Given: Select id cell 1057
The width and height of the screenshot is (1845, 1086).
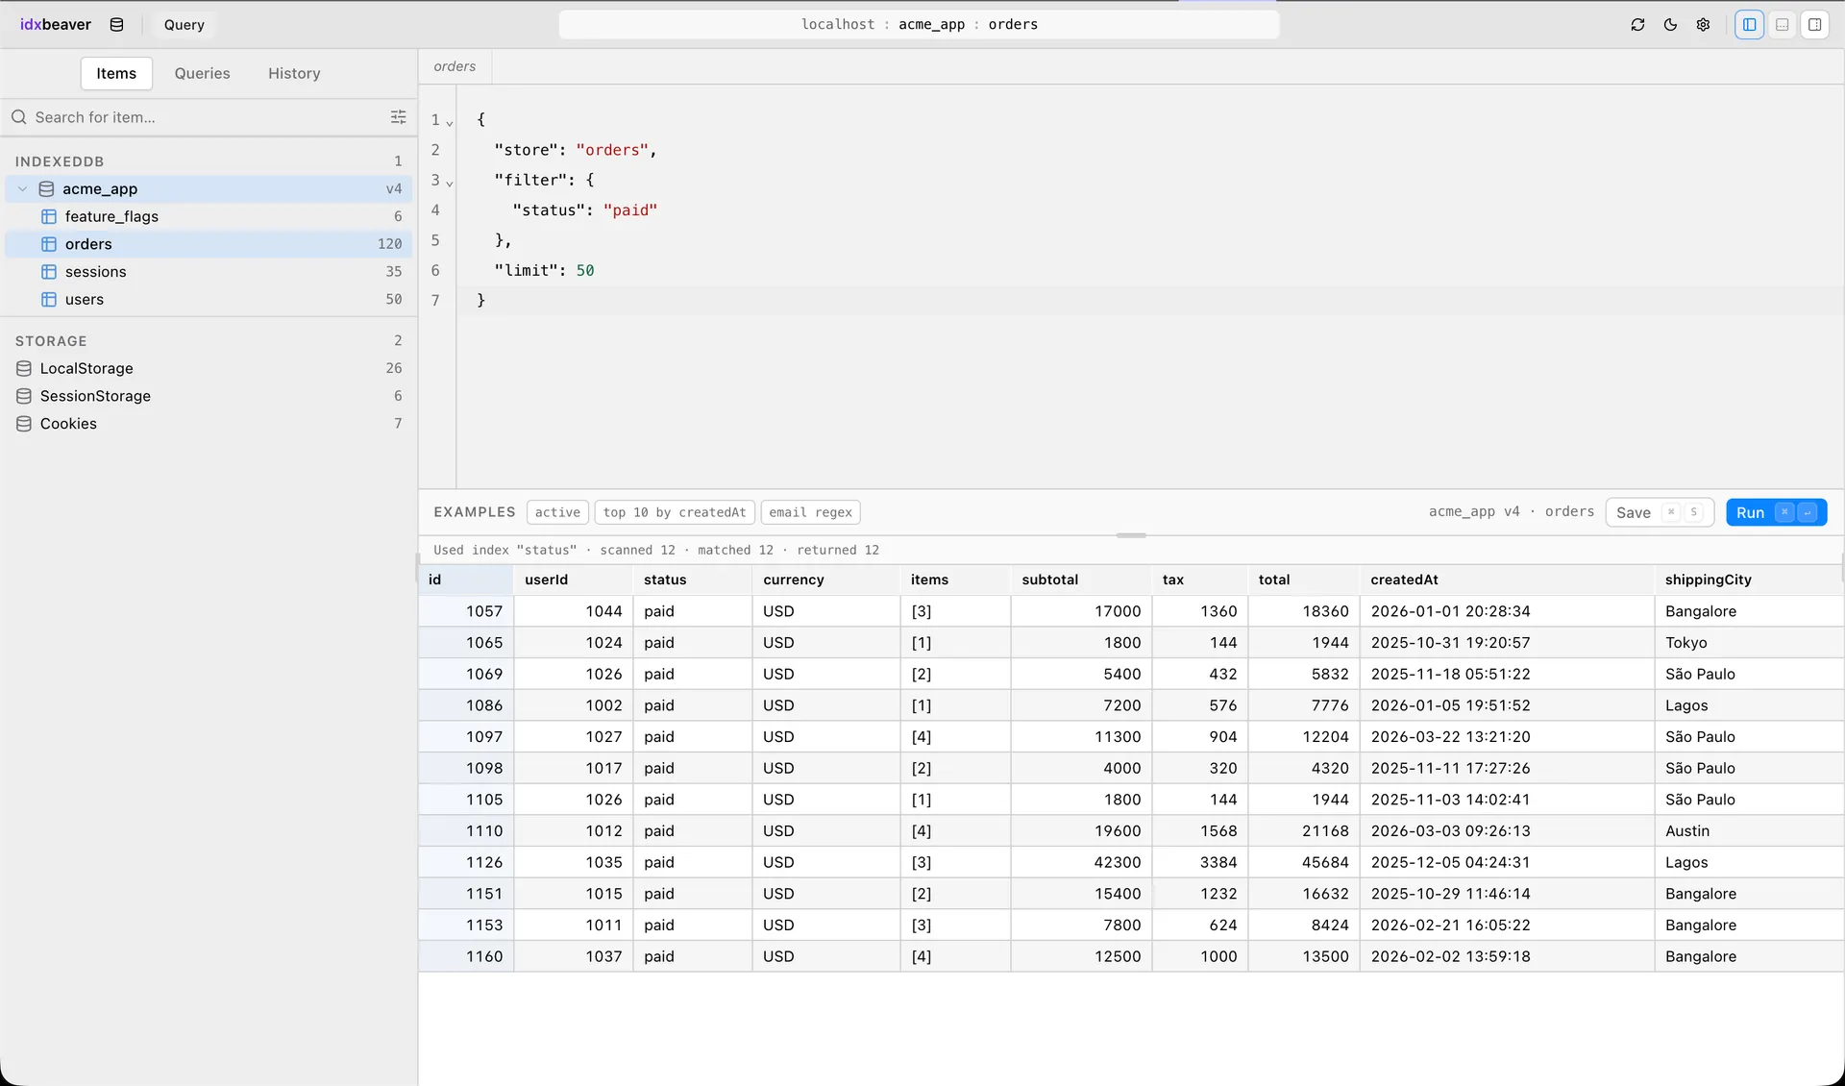Looking at the screenshot, I should click(466, 611).
